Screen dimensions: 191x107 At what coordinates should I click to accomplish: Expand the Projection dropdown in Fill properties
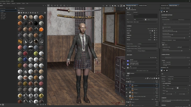coord(179,77)
